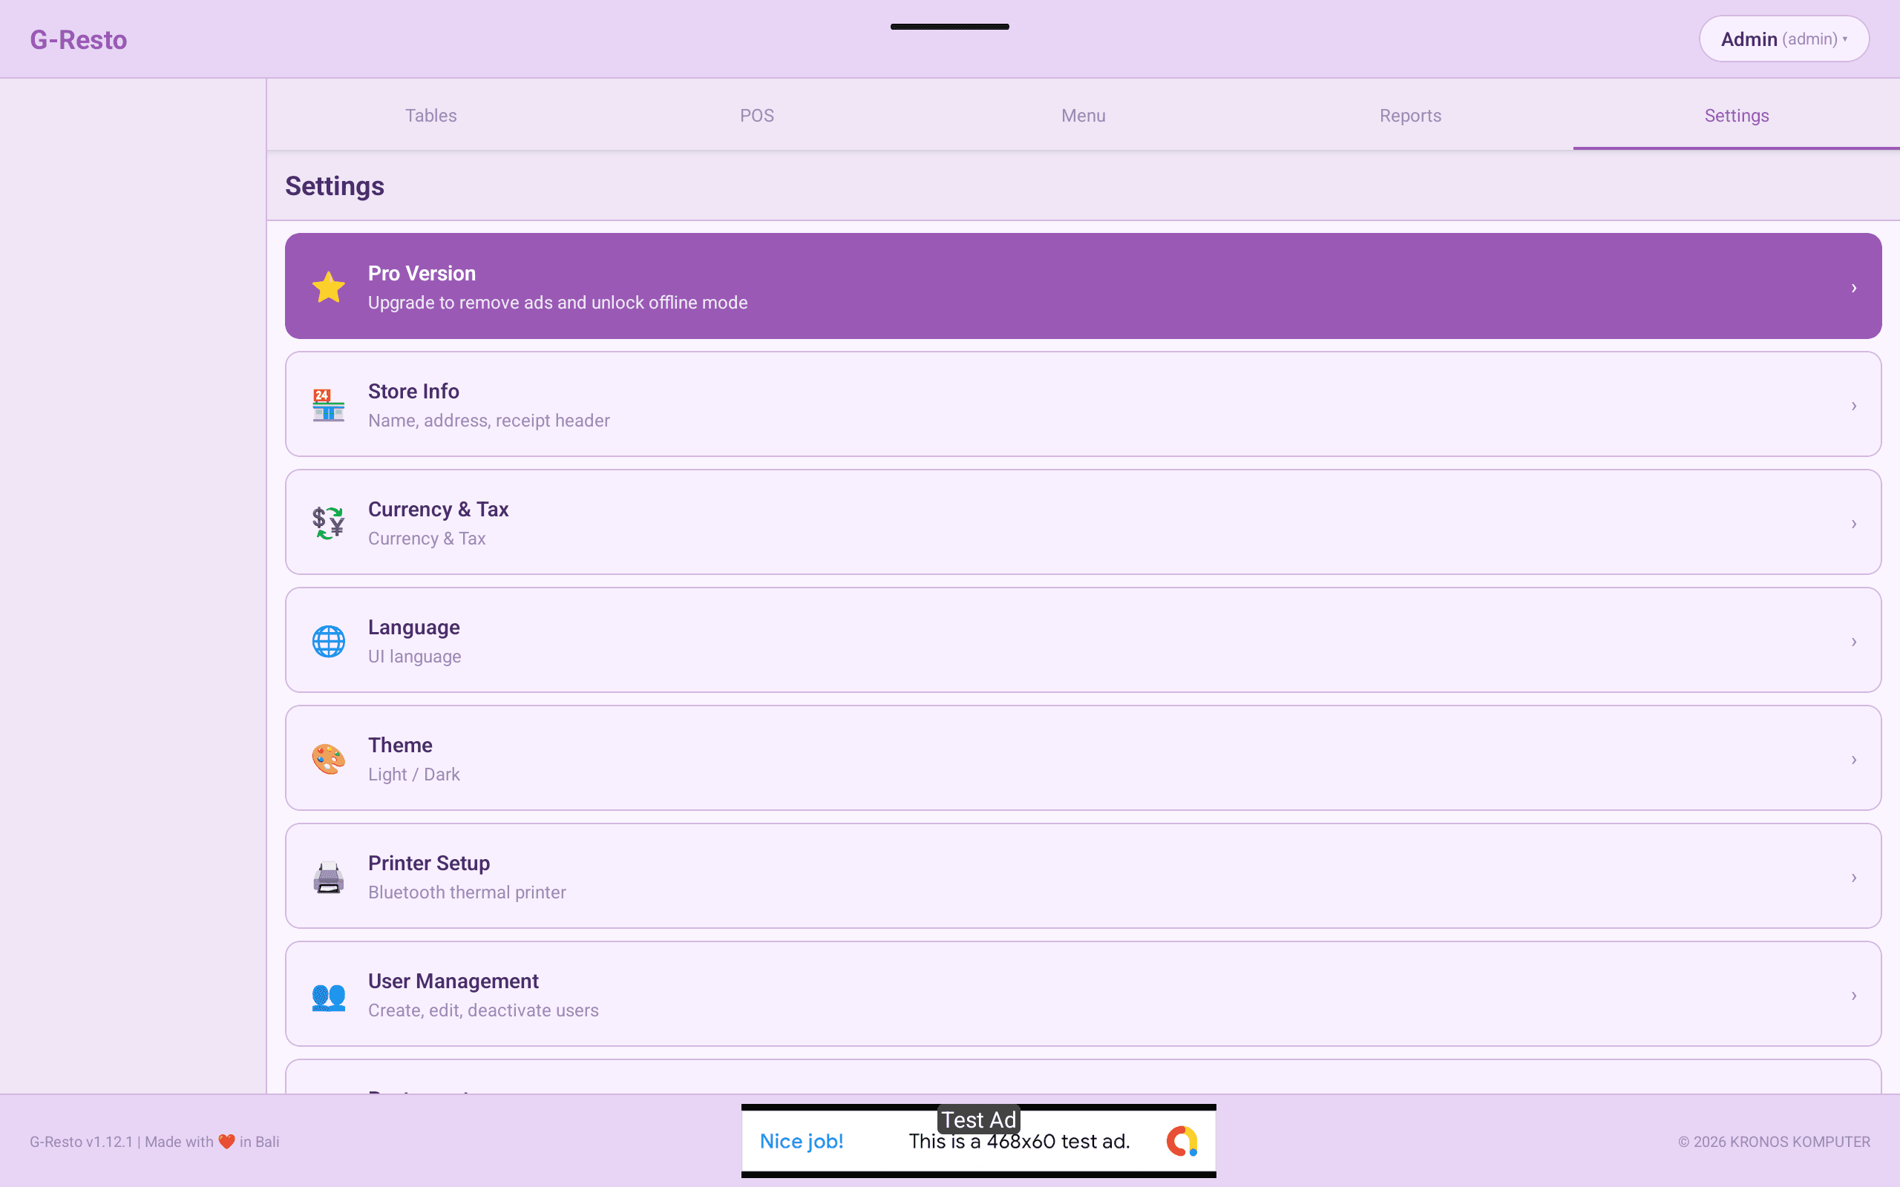
Task: Open the User Management title
Action: tap(453, 982)
